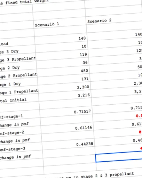The width and height of the screenshot is (142, 178).
Task: Click Scenario 1 Stage 3 Dry value 10
Action: tap(84, 46)
